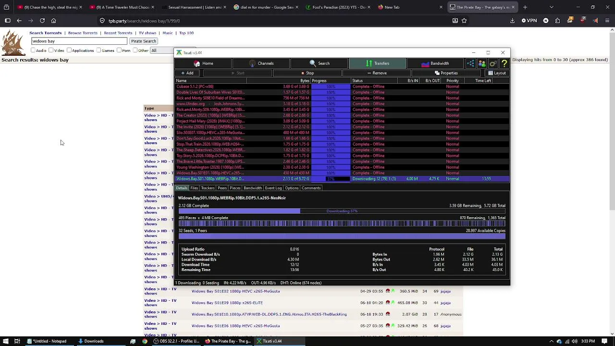Switch to the Trackers tab in Tixati
The width and height of the screenshot is (615, 346).
208,188
